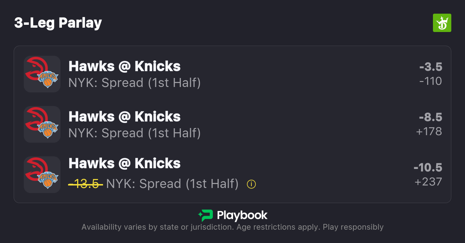Viewport: 465px width, 243px height.
Task: Click team logos thumbnail for -8.5 spread leg
Action: point(42,124)
